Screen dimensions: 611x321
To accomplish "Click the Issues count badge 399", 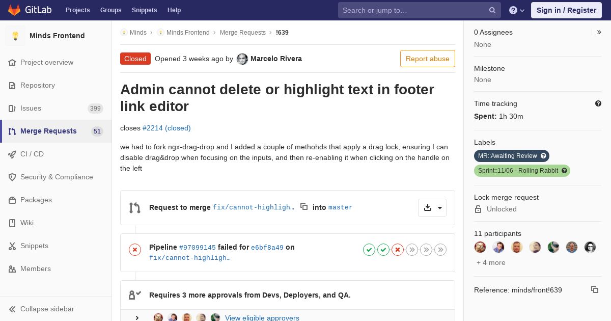I will click(x=95, y=108).
